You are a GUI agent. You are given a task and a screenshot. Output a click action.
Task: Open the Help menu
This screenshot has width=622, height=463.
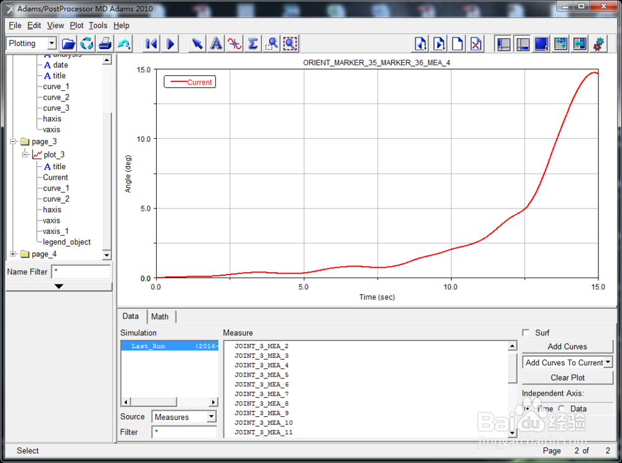pos(121,26)
